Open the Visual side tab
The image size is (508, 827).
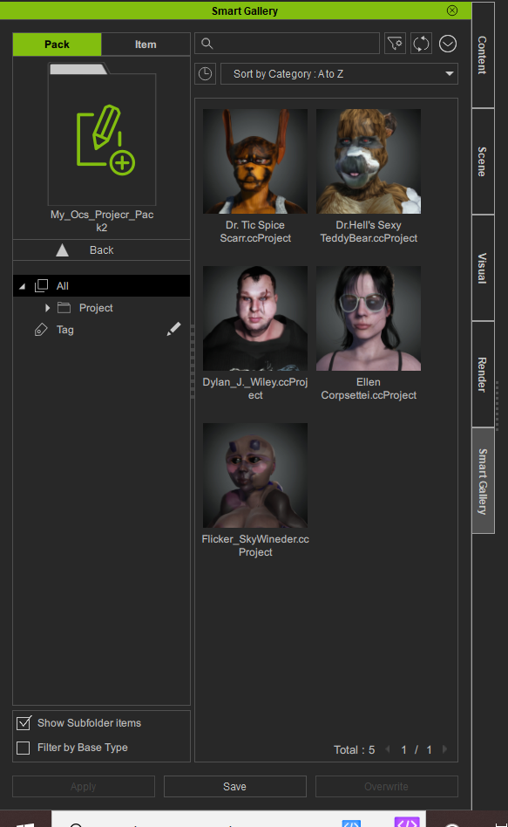[483, 268]
